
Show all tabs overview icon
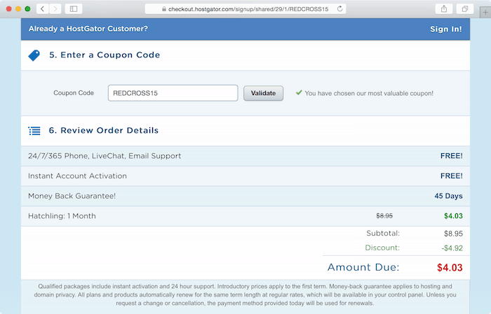[x=465, y=8]
